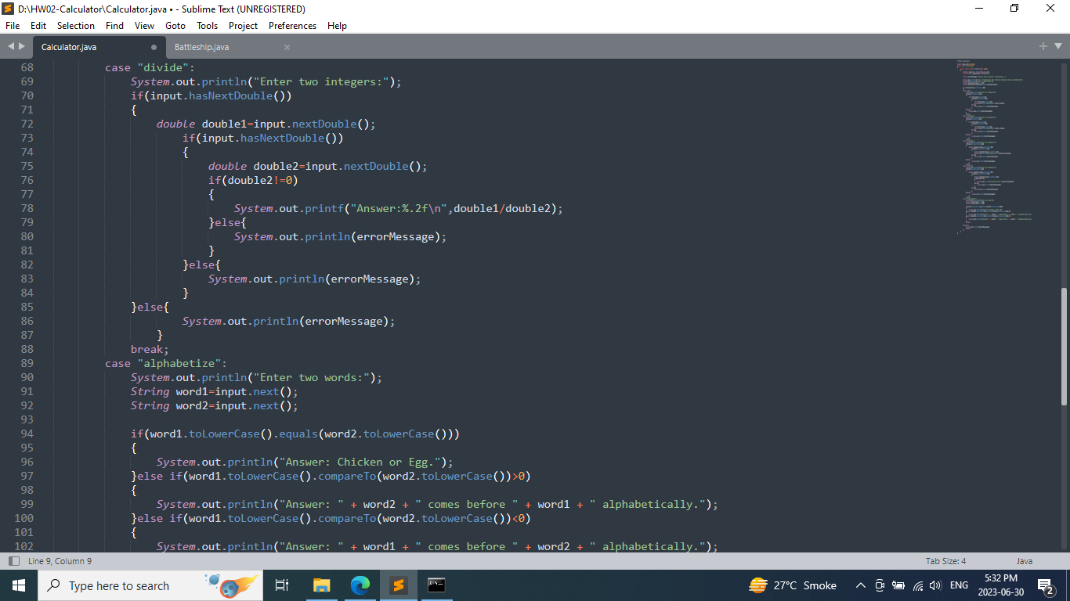
Task: Open the Wi-Fi network icon in the tray
Action: point(918,585)
